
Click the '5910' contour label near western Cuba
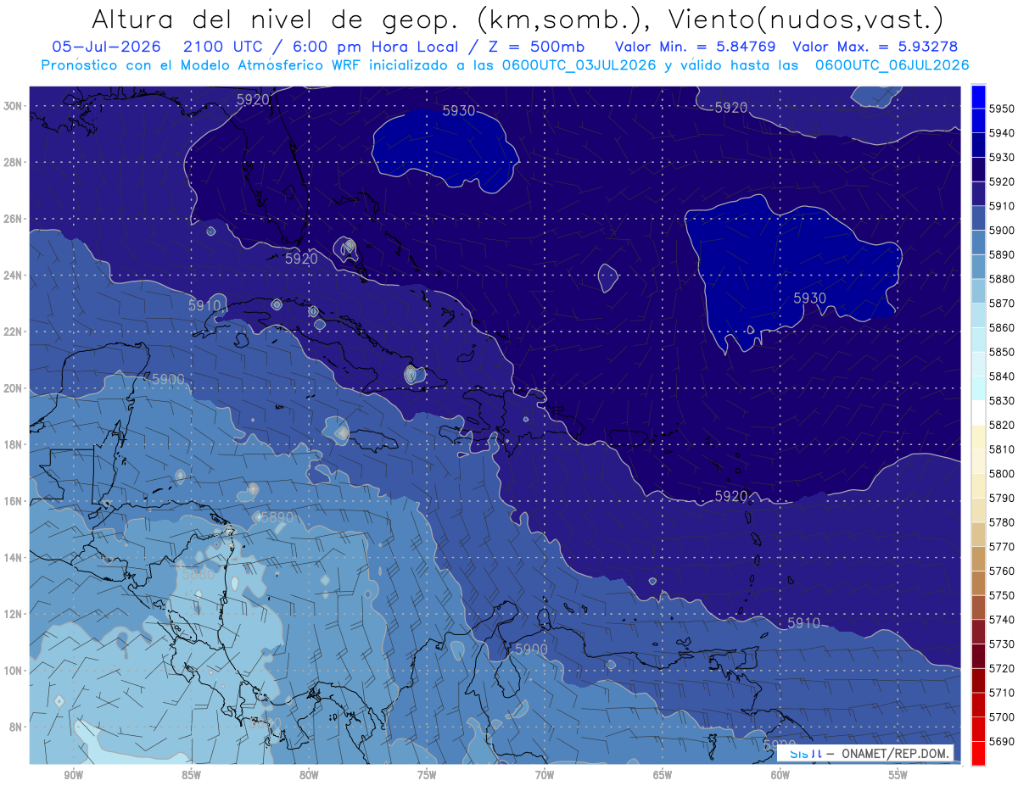click(204, 304)
